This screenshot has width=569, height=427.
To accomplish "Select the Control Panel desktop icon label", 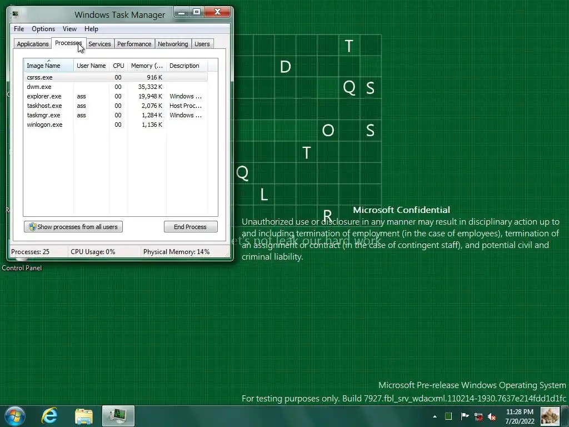I will [x=22, y=268].
